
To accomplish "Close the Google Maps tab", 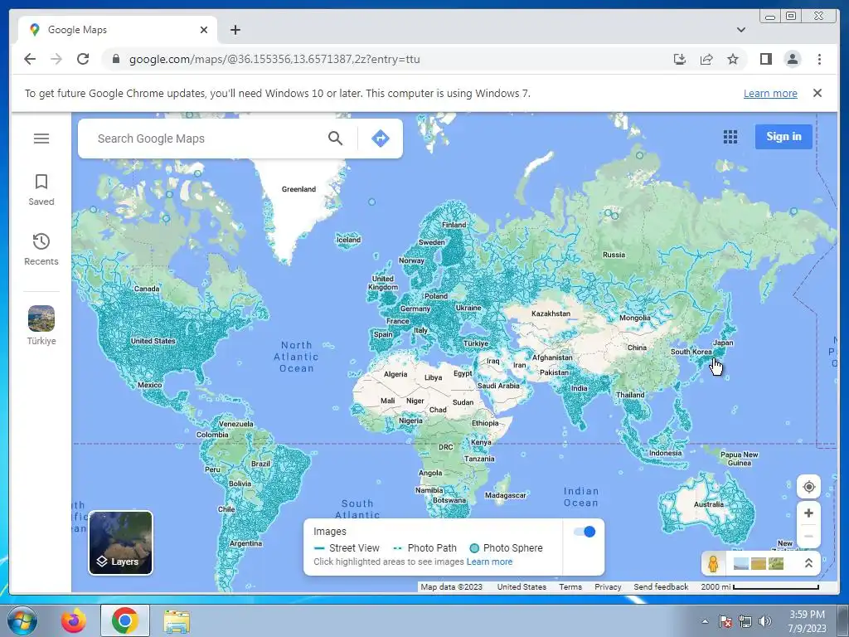I will 204,30.
